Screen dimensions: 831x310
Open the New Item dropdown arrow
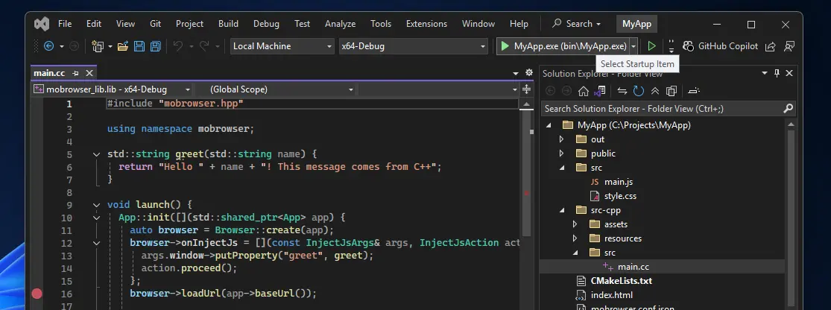(x=110, y=47)
